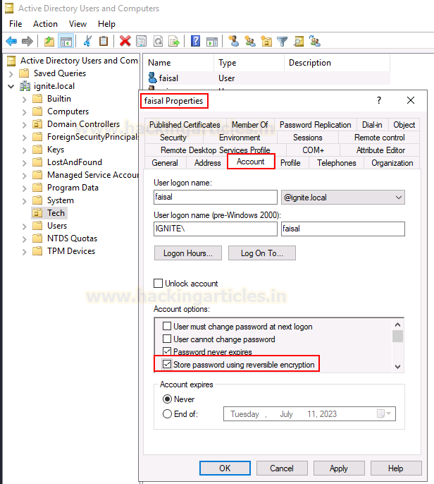Select the Program Data tree item

pos(73,188)
